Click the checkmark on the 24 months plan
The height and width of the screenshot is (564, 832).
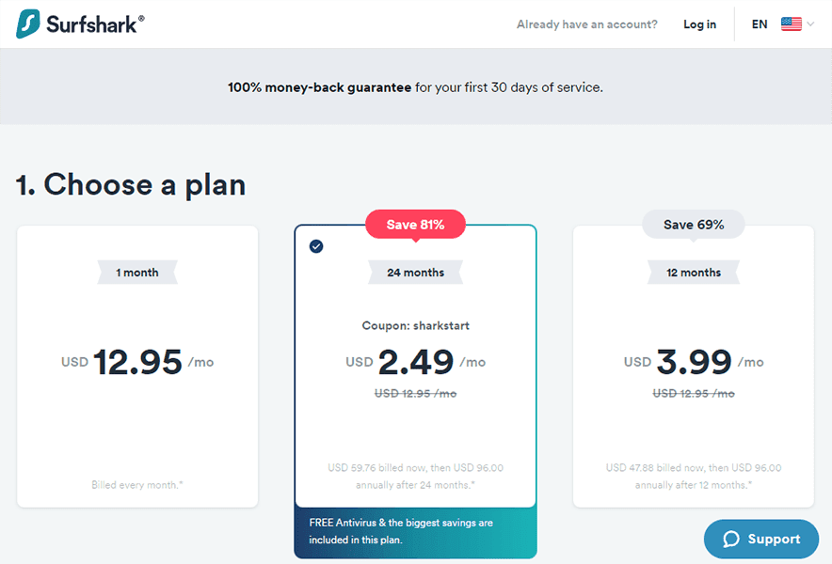(x=316, y=246)
